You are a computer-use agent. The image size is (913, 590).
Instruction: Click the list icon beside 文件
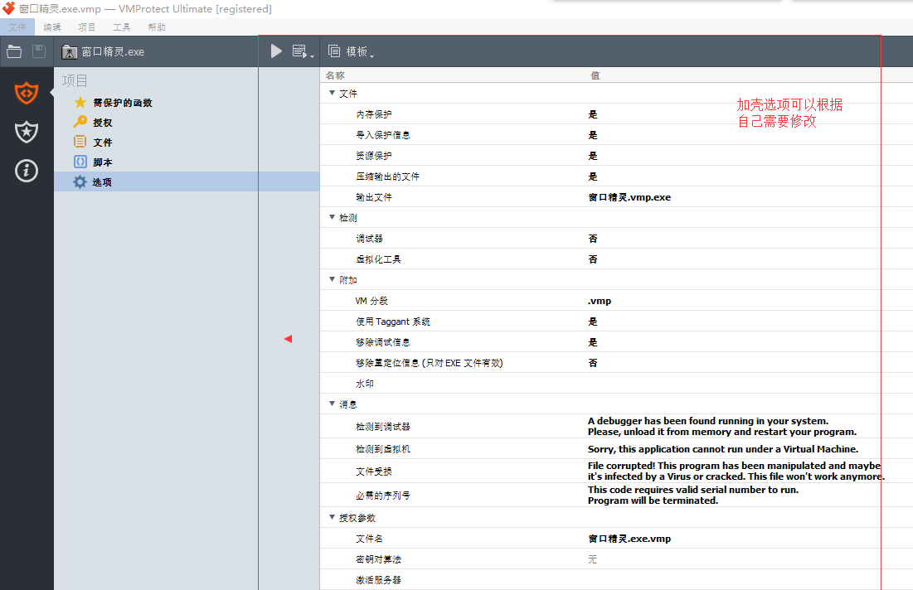point(80,142)
